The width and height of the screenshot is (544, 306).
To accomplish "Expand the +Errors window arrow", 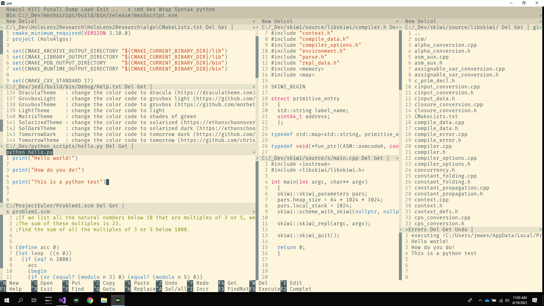I will (x=400, y=229).
